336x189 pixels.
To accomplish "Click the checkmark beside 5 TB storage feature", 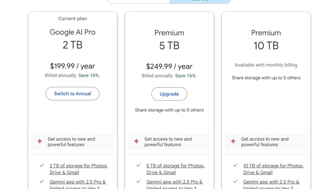I will pyautogui.click(x=138, y=165).
